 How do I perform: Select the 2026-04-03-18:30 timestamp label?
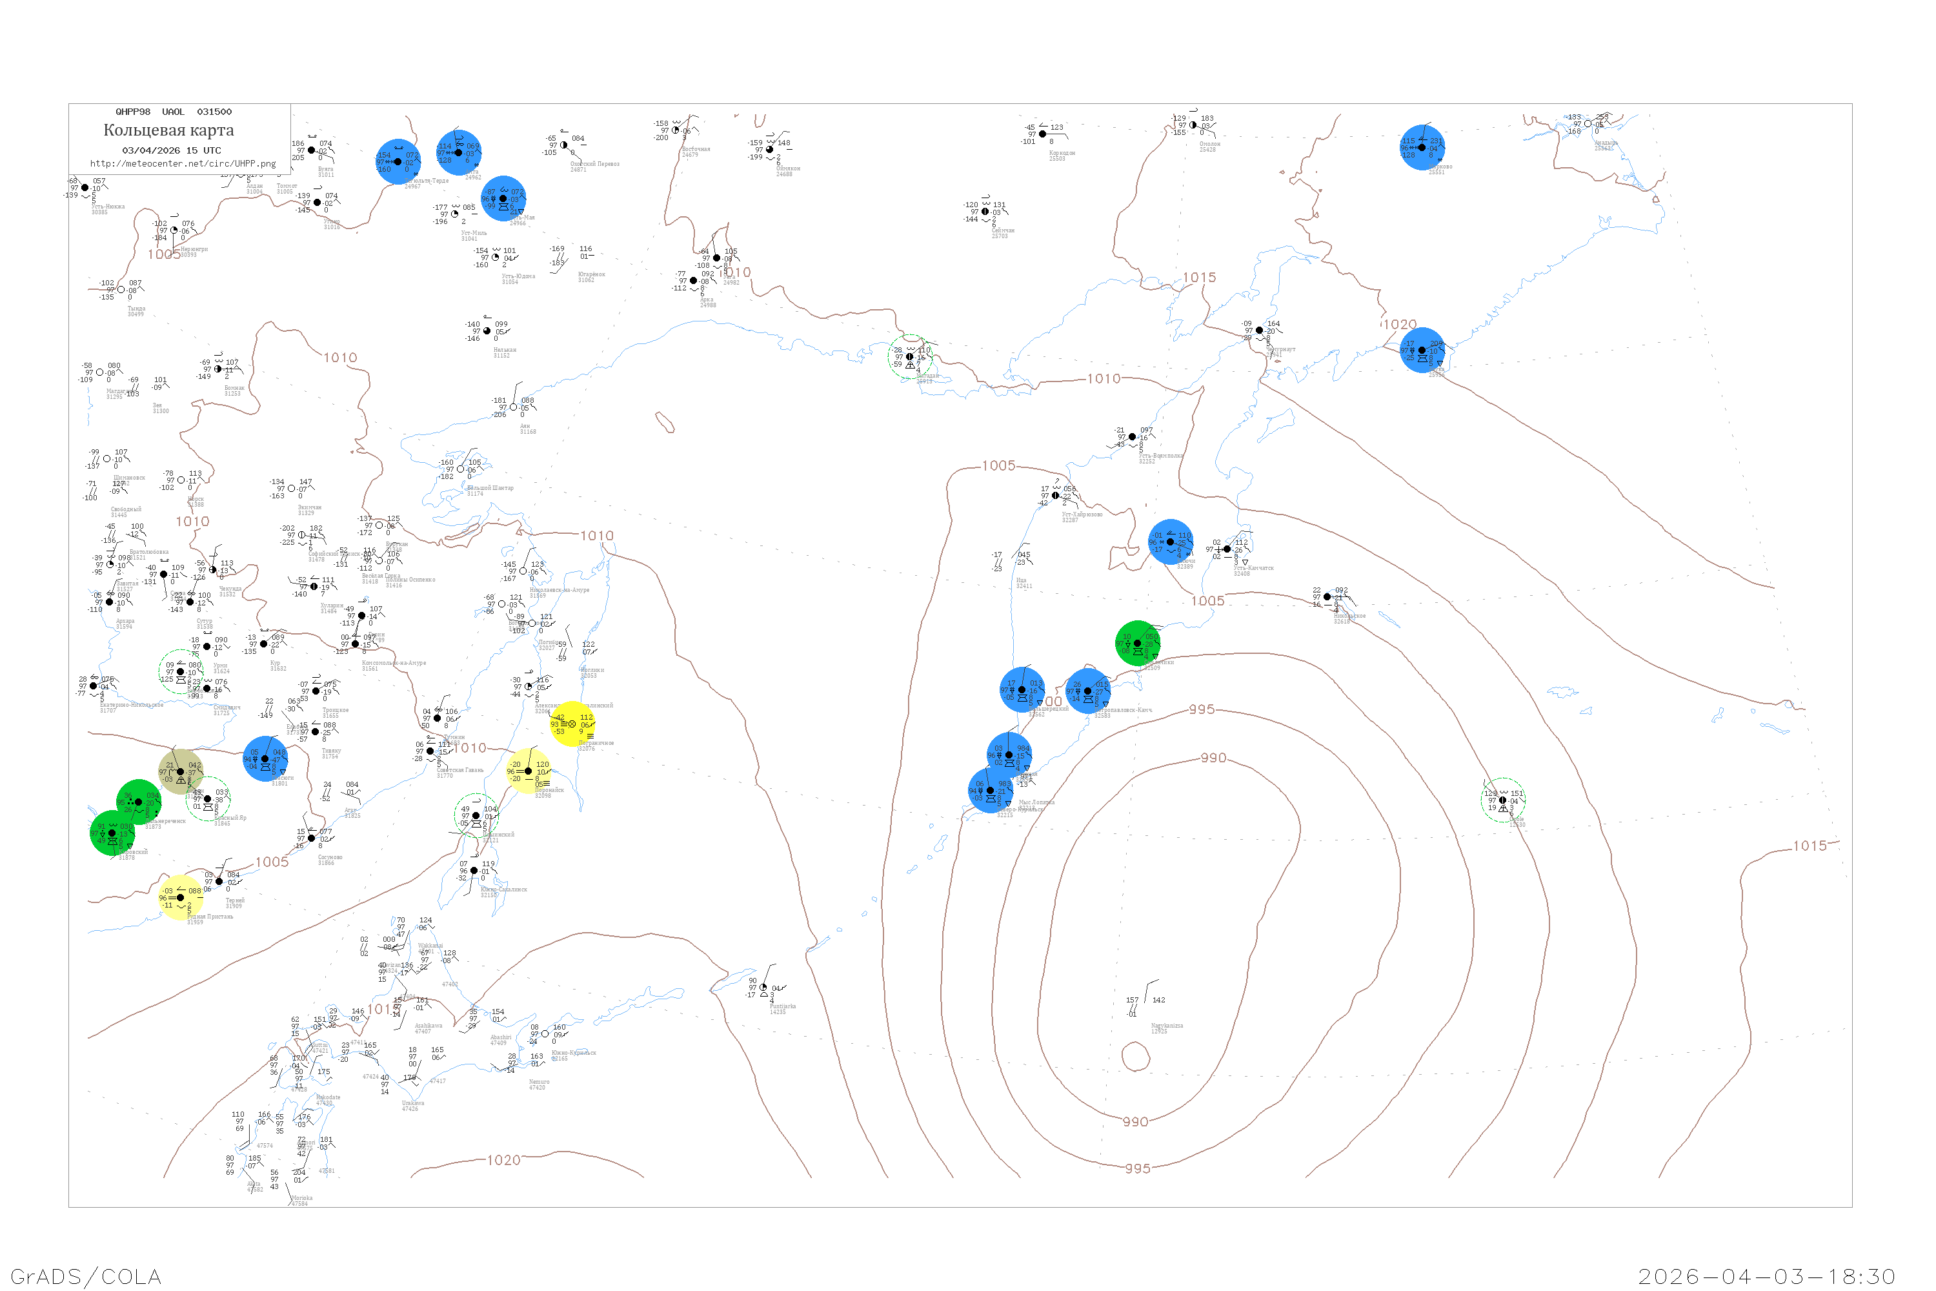click(1768, 1277)
